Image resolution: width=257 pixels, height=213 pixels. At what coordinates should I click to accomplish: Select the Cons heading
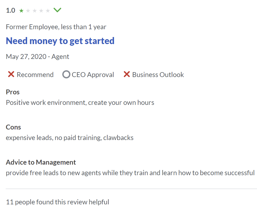coord(13,127)
